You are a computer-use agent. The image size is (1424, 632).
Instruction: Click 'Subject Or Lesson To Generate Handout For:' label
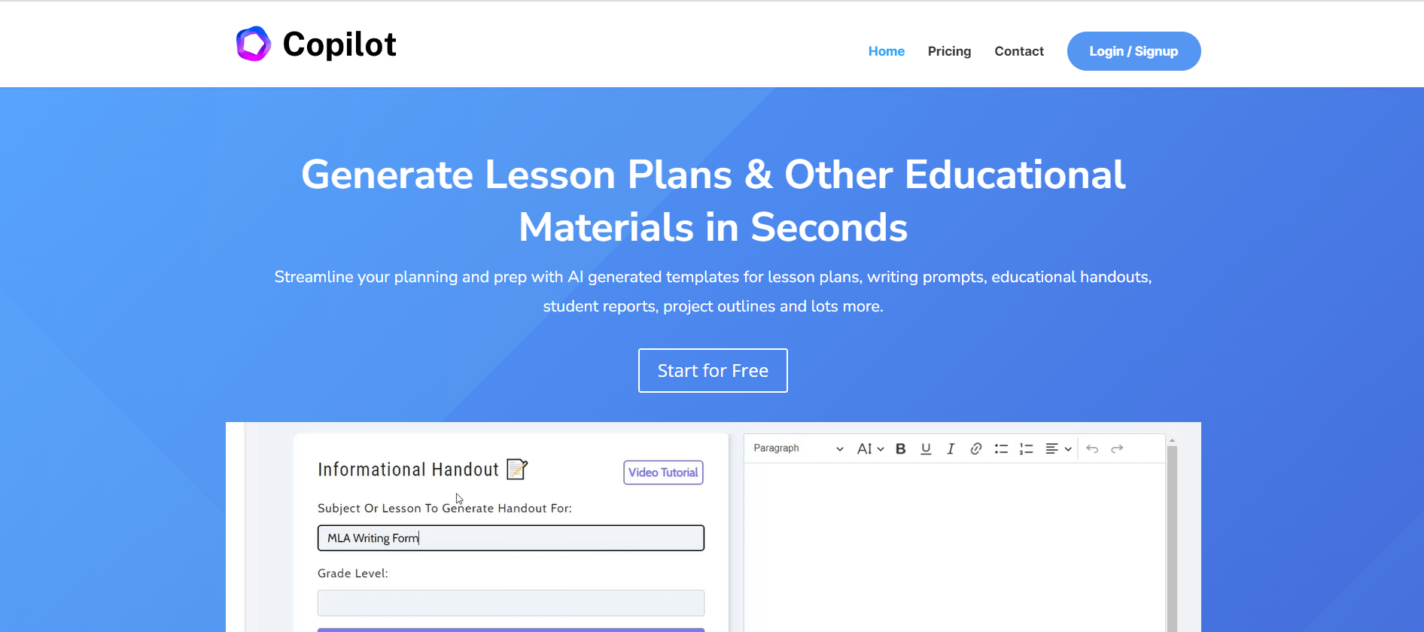445,508
